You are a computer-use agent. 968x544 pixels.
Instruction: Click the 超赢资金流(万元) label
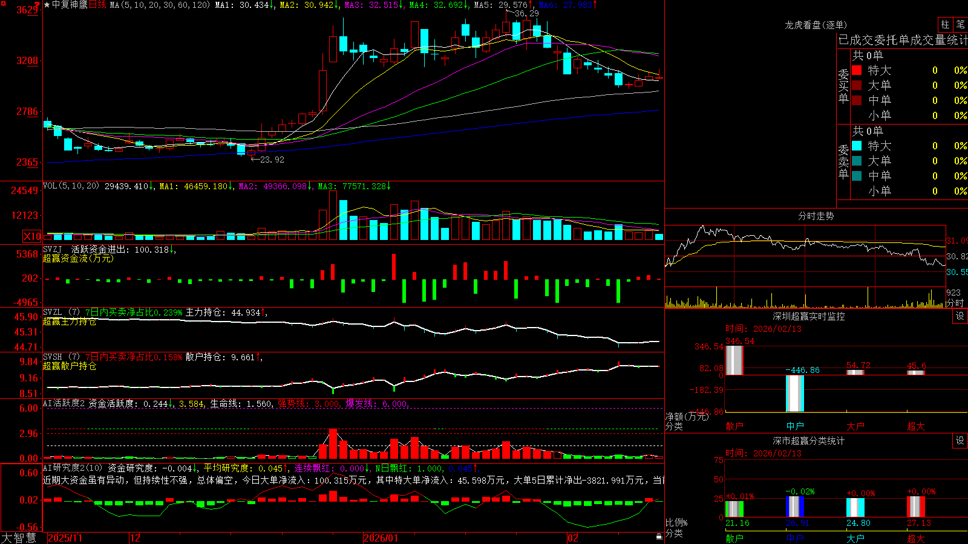click(78, 258)
